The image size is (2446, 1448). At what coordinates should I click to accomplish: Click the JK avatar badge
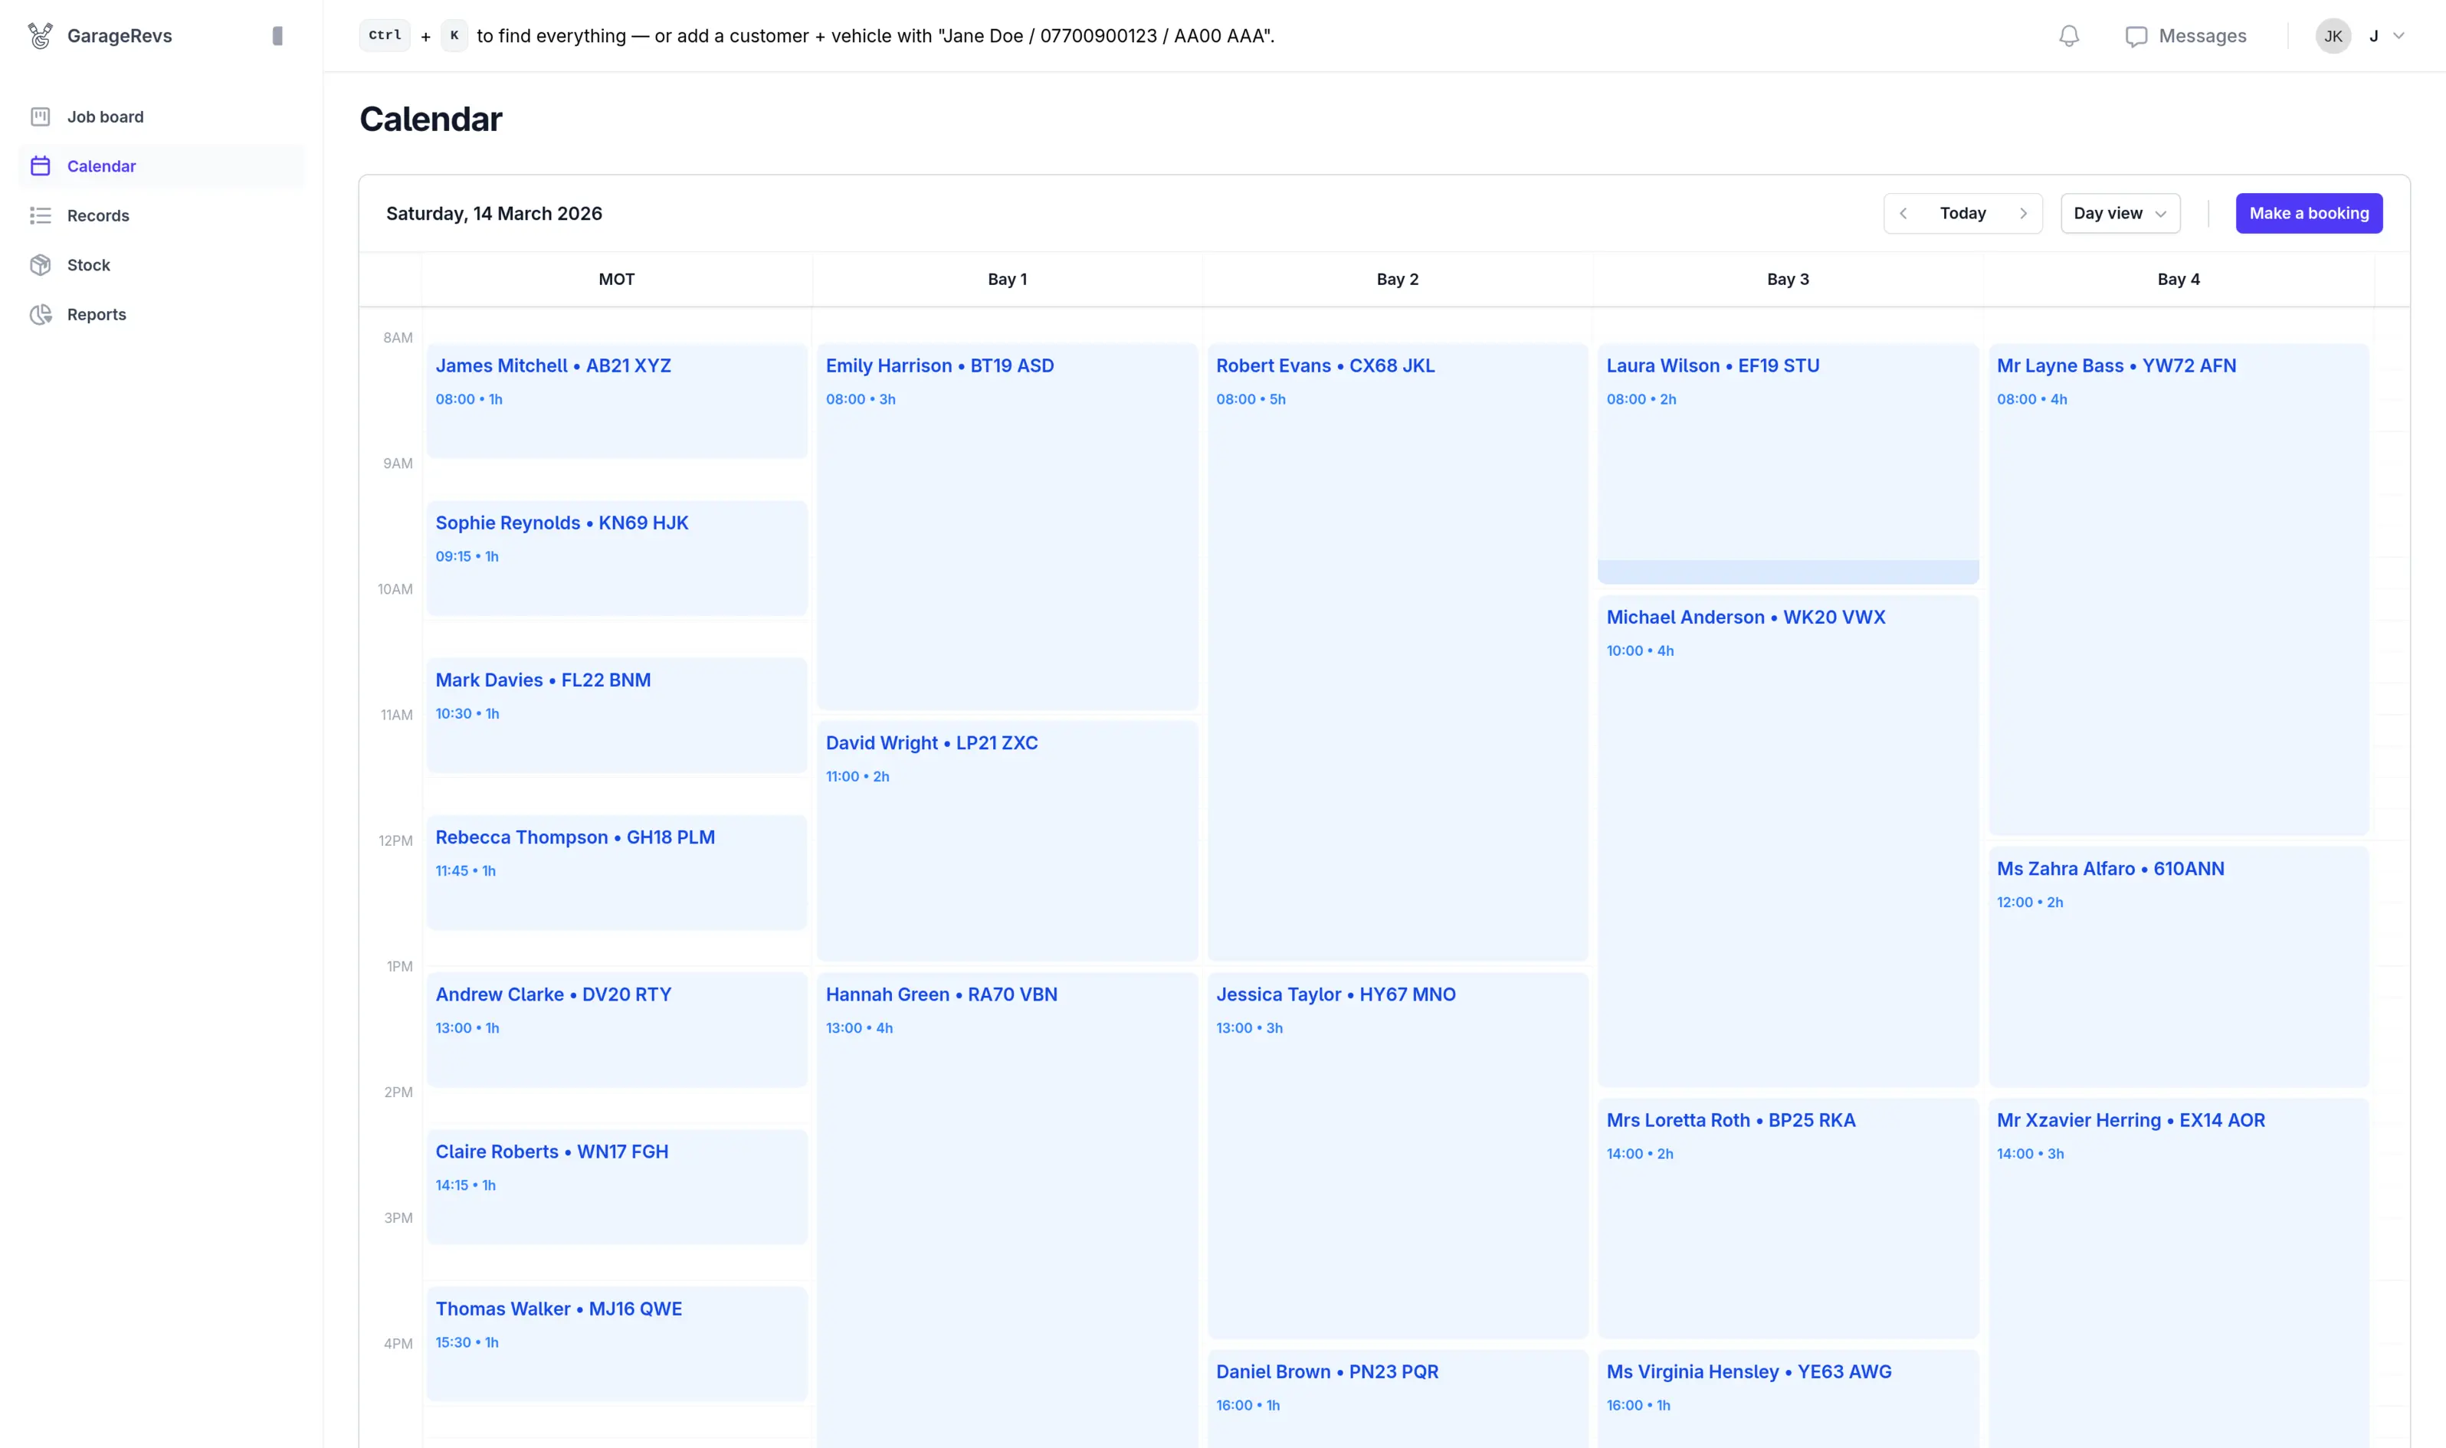2333,36
